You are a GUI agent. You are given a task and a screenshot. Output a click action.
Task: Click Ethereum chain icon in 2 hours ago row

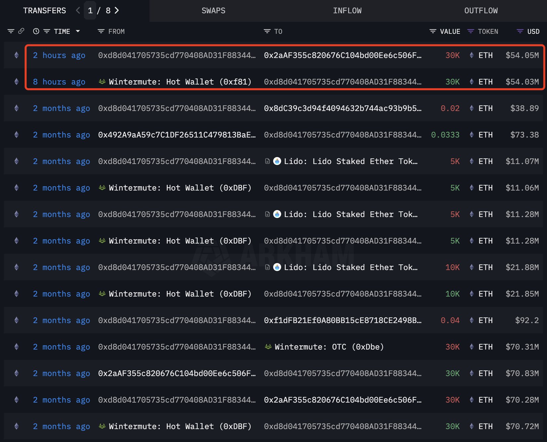pos(17,55)
